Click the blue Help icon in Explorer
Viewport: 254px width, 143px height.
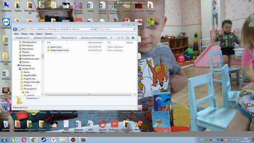coord(133,38)
